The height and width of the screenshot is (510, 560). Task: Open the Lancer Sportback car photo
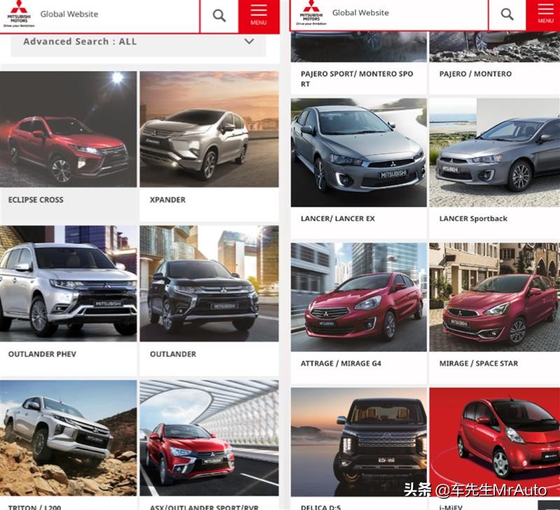coord(495,153)
